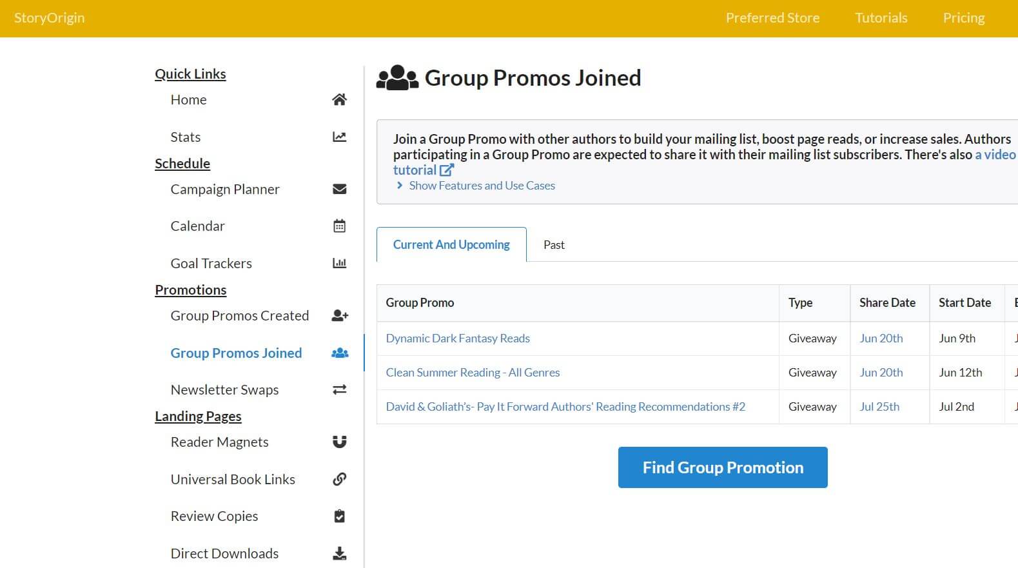The image size is (1018, 568).
Task: Click Jun 20th share date for Clean Summer Reading
Action: (x=881, y=373)
